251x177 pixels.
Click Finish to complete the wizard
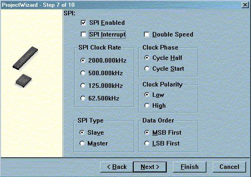pyautogui.click(x=190, y=167)
